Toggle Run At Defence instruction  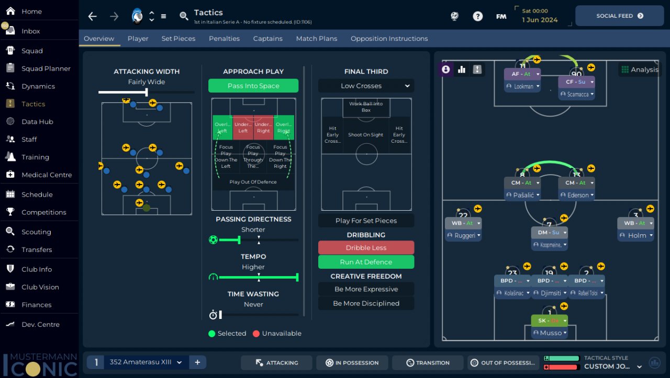tap(366, 262)
